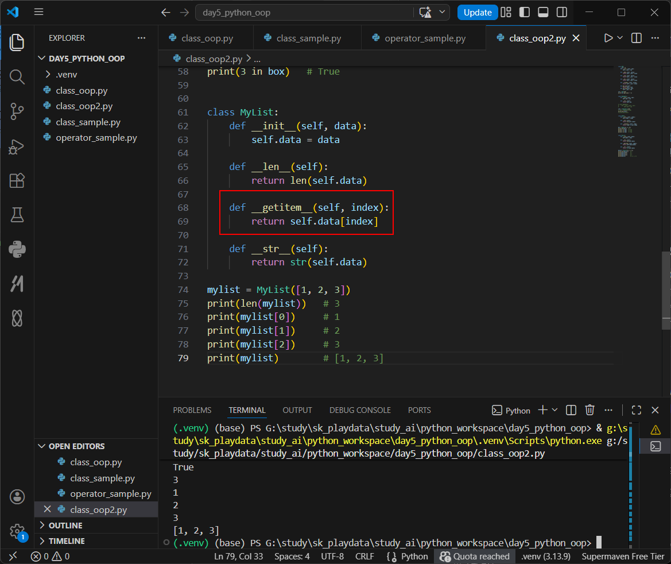
Task: Open the Explorer view in activity bar
Action: 17,43
